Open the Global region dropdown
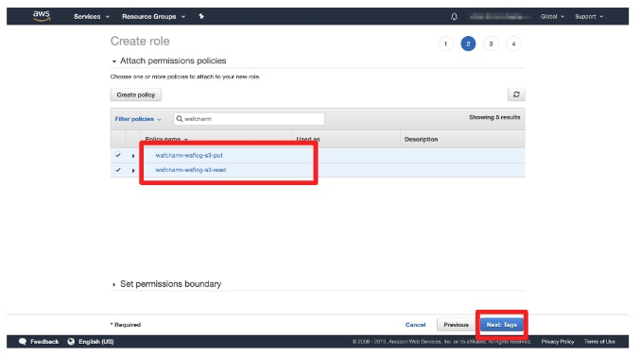Screen dimensions: 640x356 tap(552, 17)
